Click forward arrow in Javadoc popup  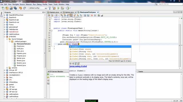73,63
